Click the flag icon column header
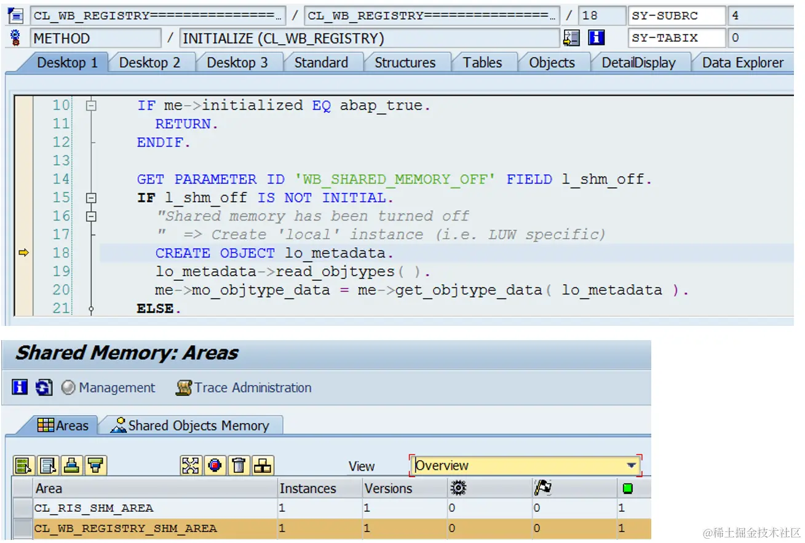 [x=574, y=488]
